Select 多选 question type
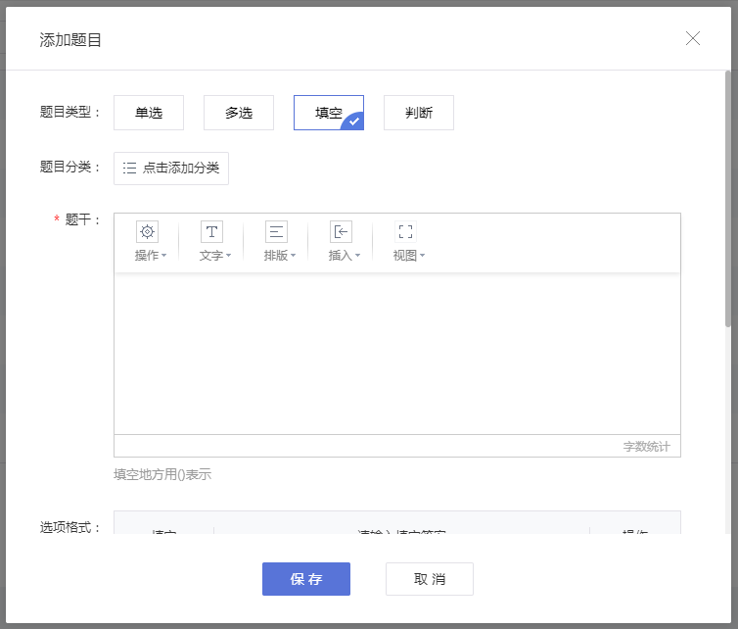The height and width of the screenshot is (629, 738). (239, 113)
